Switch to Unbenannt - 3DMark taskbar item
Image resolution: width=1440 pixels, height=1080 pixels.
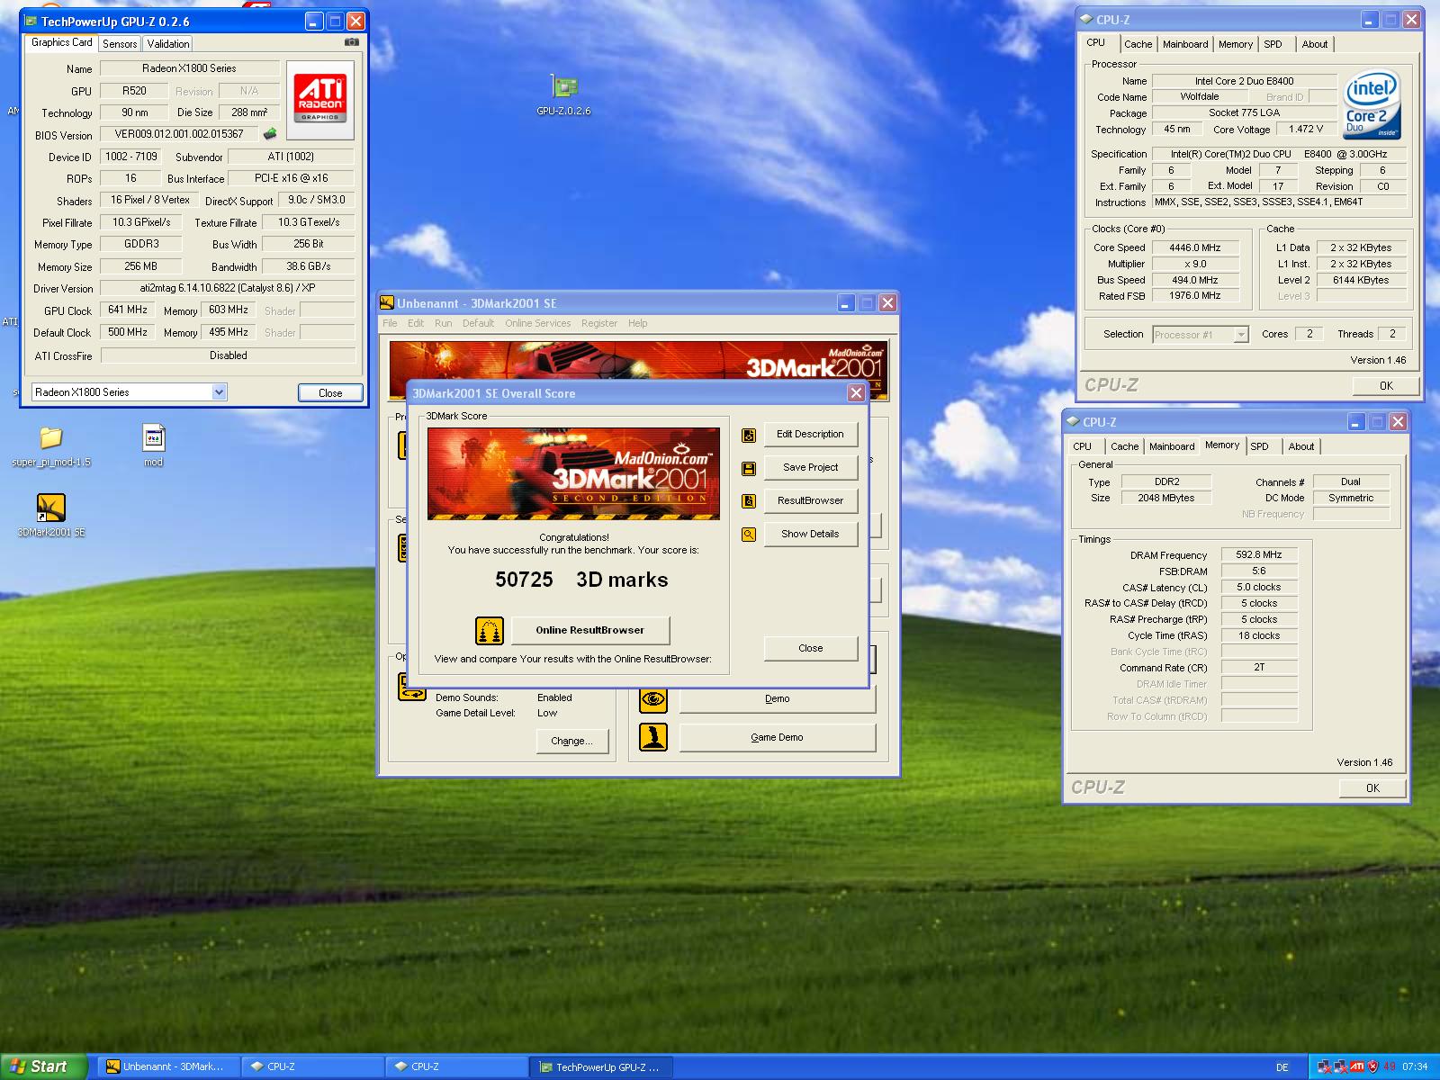pyautogui.click(x=167, y=1066)
